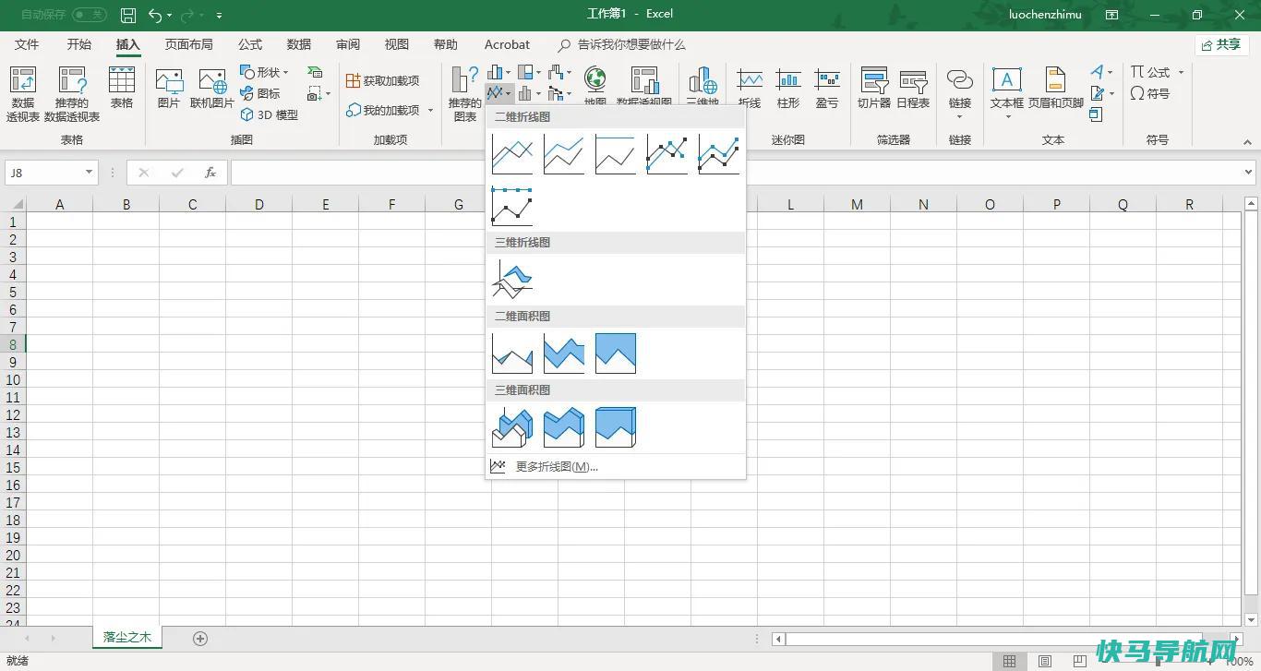Select the basic Line chart type
Image resolution: width=1261 pixels, height=671 pixels.
pos(512,154)
